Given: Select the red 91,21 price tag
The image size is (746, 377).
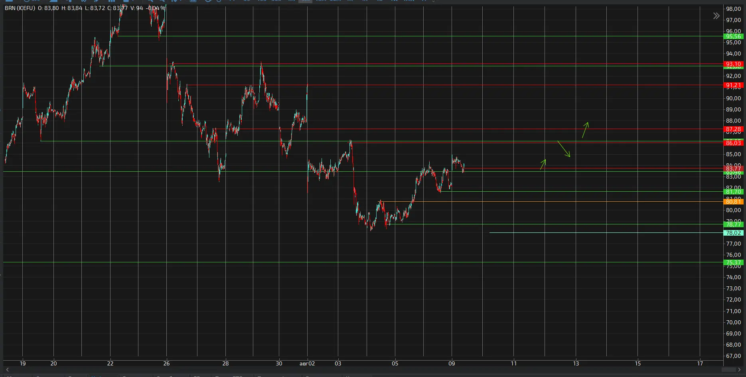Looking at the screenshot, I should click(733, 85).
